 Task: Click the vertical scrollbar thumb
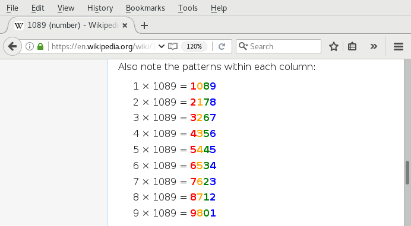coord(407,173)
